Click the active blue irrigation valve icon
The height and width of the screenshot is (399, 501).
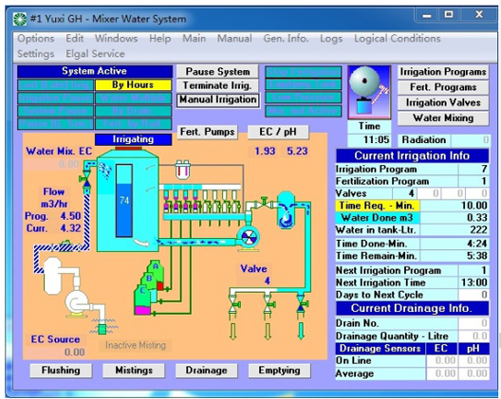[301, 307]
